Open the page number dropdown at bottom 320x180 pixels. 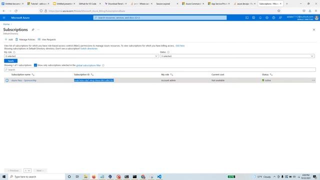point(27,170)
